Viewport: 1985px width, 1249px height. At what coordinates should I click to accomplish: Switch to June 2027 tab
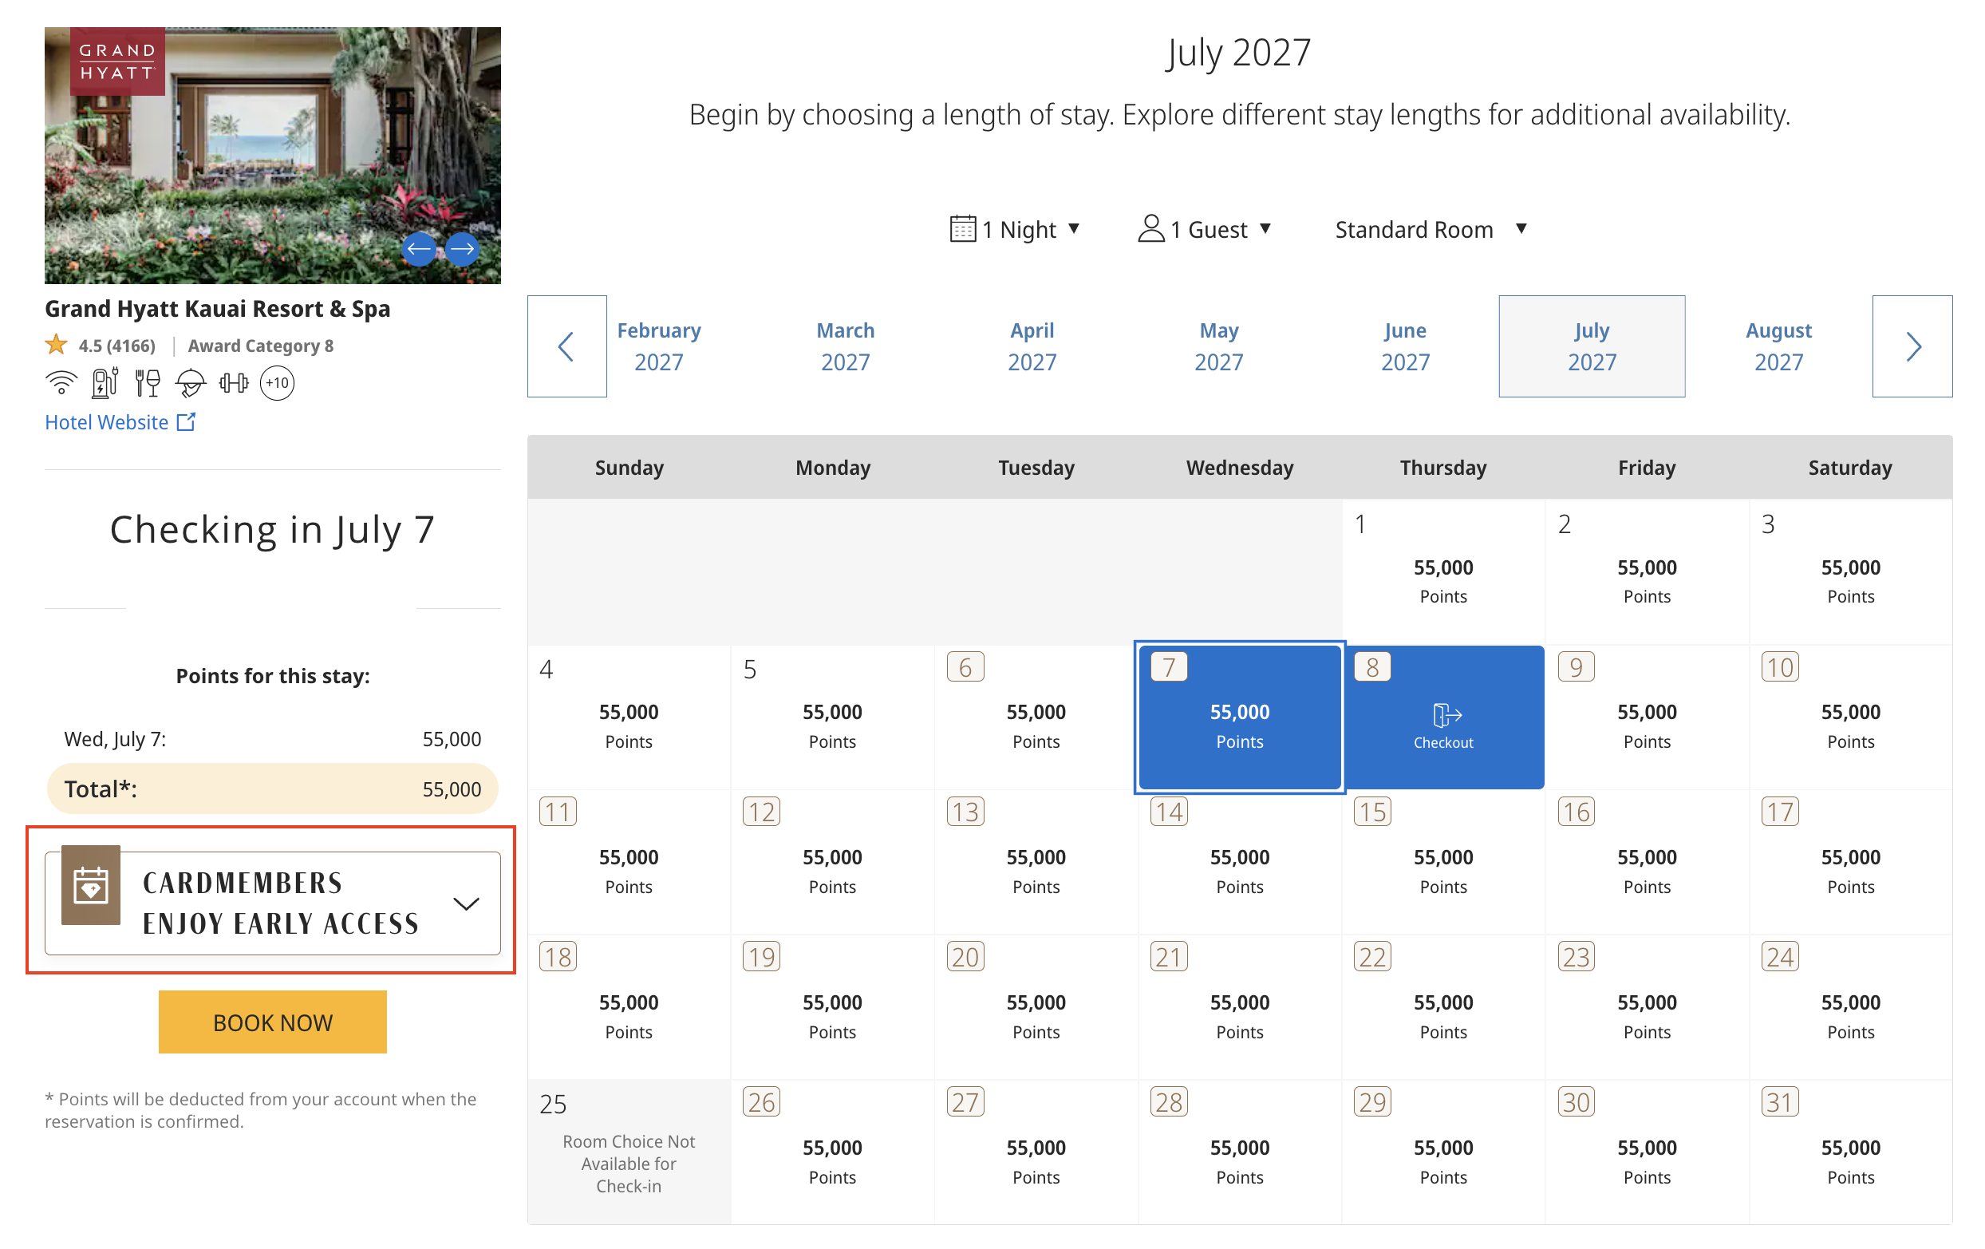pyautogui.click(x=1406, y=346)
